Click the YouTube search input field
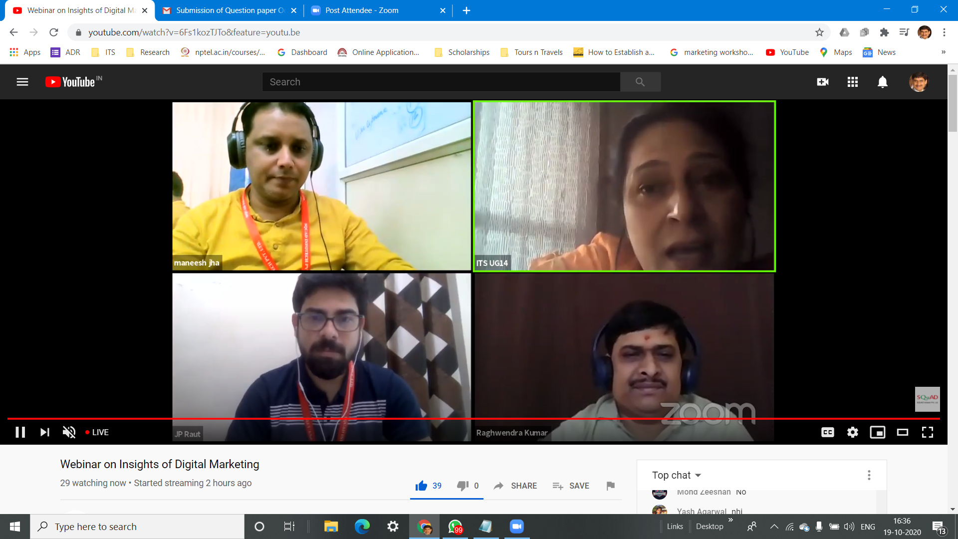The width and height of the screenshot is (958, 539). pyautogui.click(x=441, y=82)
